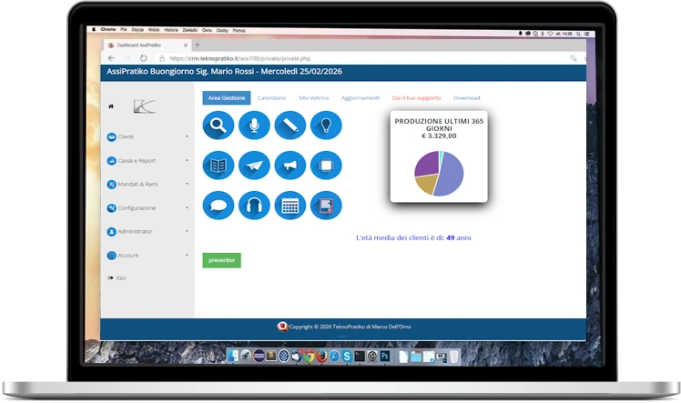
Task: Close the Dashboard AssiPratiko browser tab
Action: coord(186,45)
